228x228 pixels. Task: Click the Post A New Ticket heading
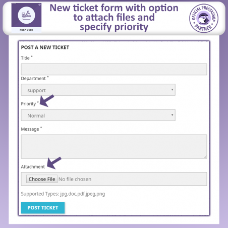(x=45, y=47)
